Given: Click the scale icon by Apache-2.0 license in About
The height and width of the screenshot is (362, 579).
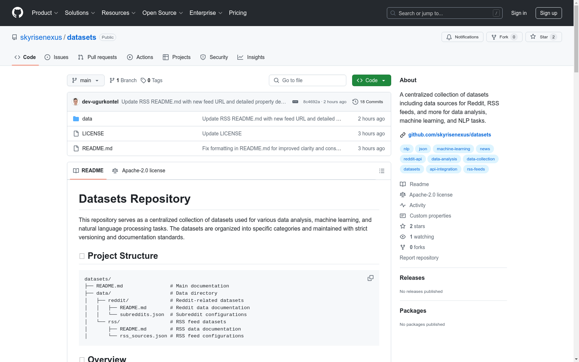Looking at the screenshot, I should tap(403, 195).
